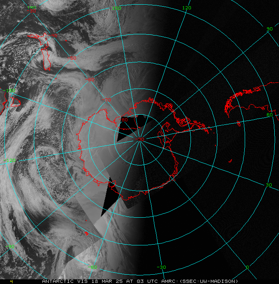Image resolution: width=279 pixels, height=284 pixels.
Task: Click the green 30 longitude label
Action: click(269, 185)
